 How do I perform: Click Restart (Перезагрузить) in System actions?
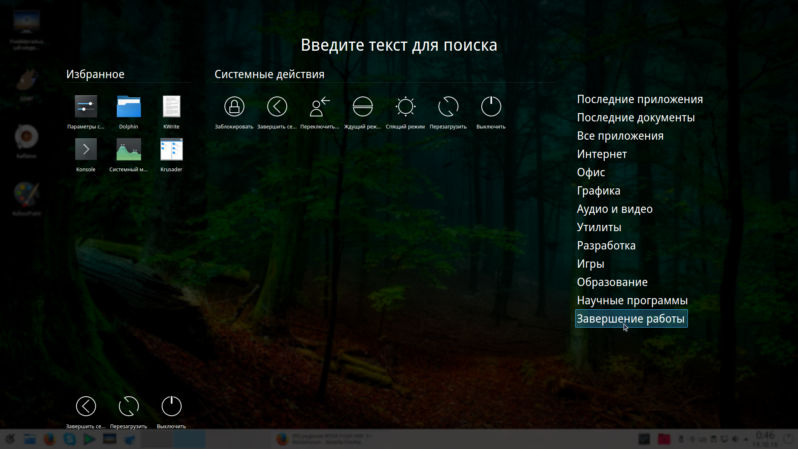tap(448, 107)
